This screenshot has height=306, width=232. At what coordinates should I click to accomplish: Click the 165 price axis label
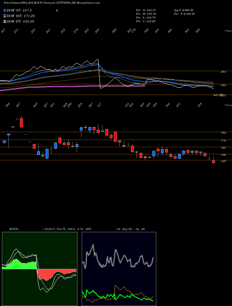[223, 148]
